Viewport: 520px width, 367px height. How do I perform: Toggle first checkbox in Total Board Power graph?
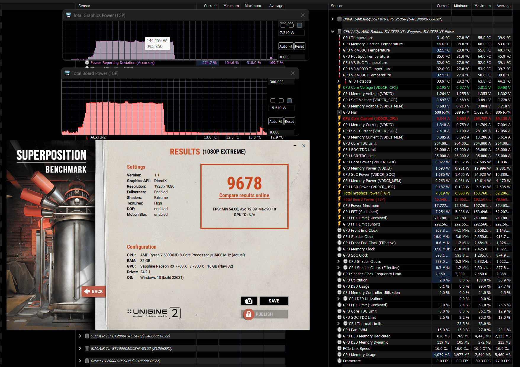(x=273, y=101)
